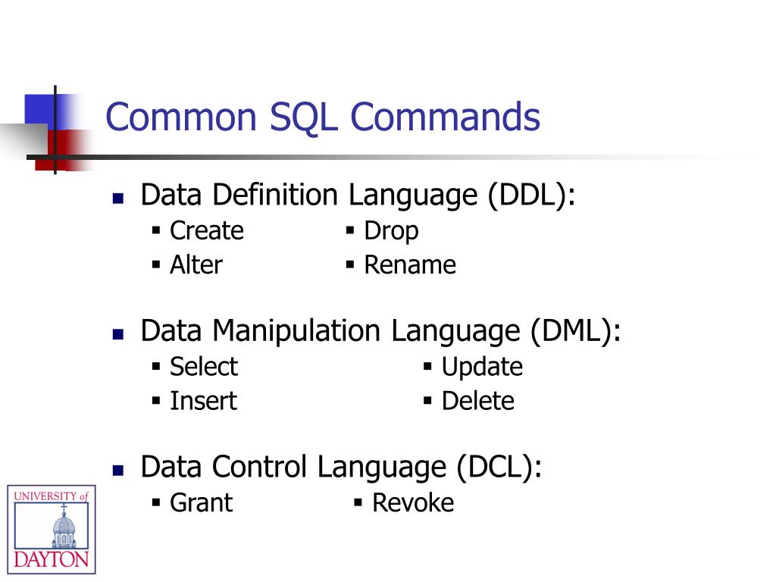Click the Delete command text
Image resolution: width=776 pixels, height=582 pixels.
coord(477,401)
